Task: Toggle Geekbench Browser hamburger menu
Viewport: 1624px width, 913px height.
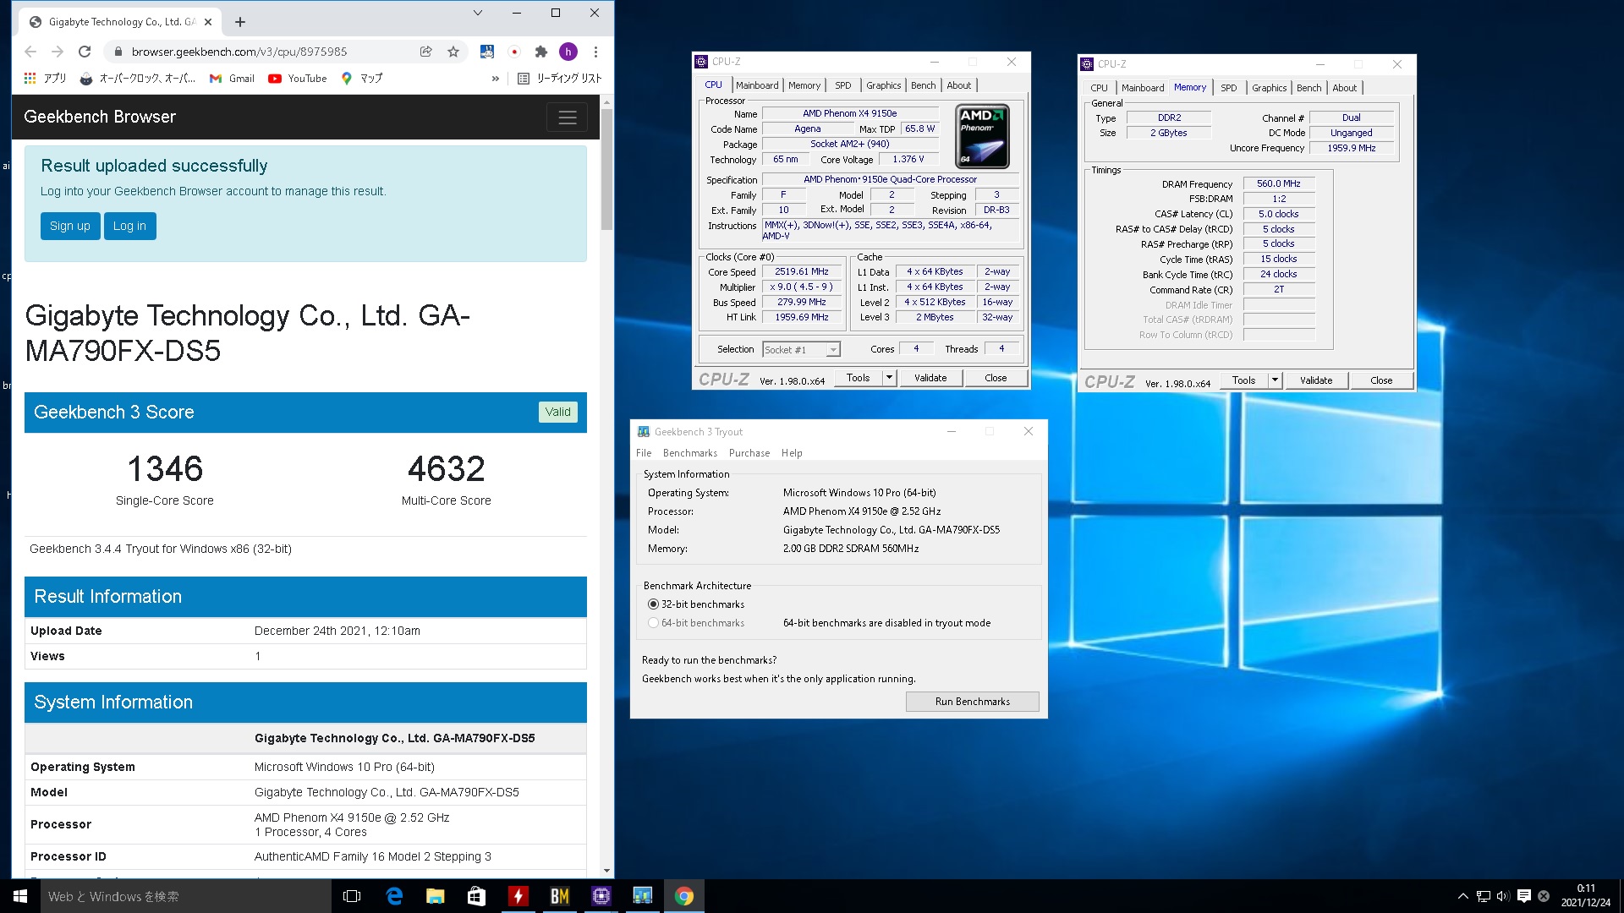Action: [x=568, y=118]
